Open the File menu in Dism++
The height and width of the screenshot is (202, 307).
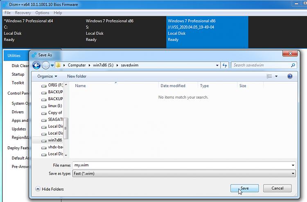tap(7, 13)
